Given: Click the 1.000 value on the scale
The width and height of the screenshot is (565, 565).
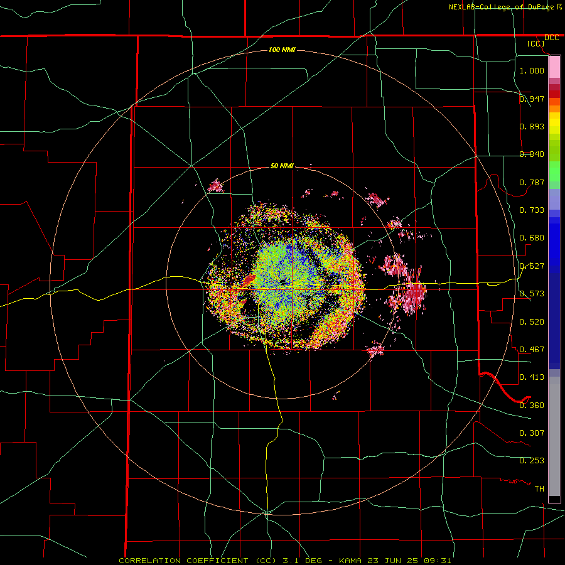Looking at the screenshot, I should click(x=532, y=70).
